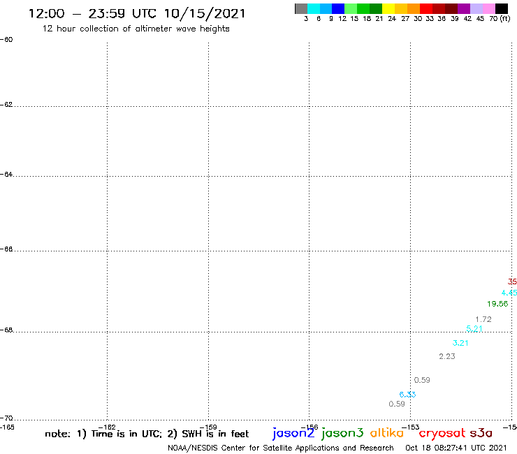Click the 'altika' satellite label
517x454 pixels.
click(387, 433)
